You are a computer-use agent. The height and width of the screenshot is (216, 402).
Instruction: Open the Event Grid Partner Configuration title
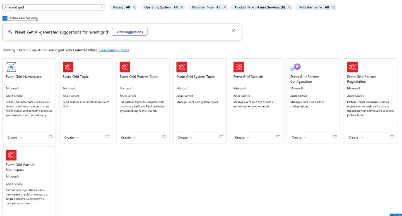(x=305, y=79)
